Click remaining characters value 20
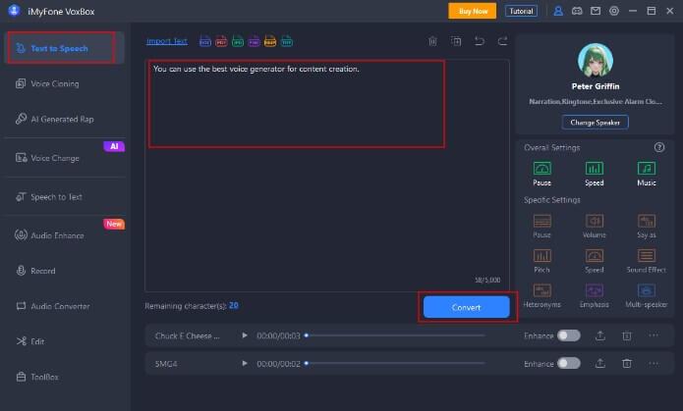 point(234,305)
